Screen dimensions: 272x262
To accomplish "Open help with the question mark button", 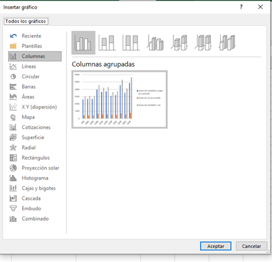I will [x=241, y=7].
